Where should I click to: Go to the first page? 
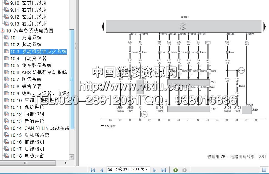[93, 170]
